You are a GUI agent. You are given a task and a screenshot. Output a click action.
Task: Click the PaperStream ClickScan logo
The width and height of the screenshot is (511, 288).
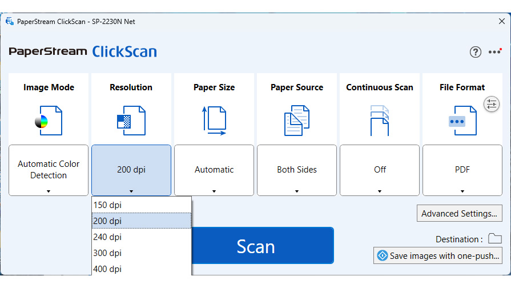(x=83, y=51)
